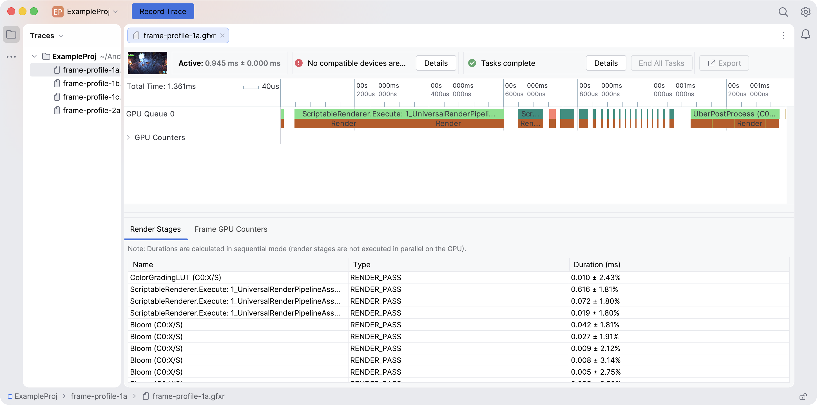Collapse the ExampleProj tree folder
The image size is (817, 405).
[34, 57]
